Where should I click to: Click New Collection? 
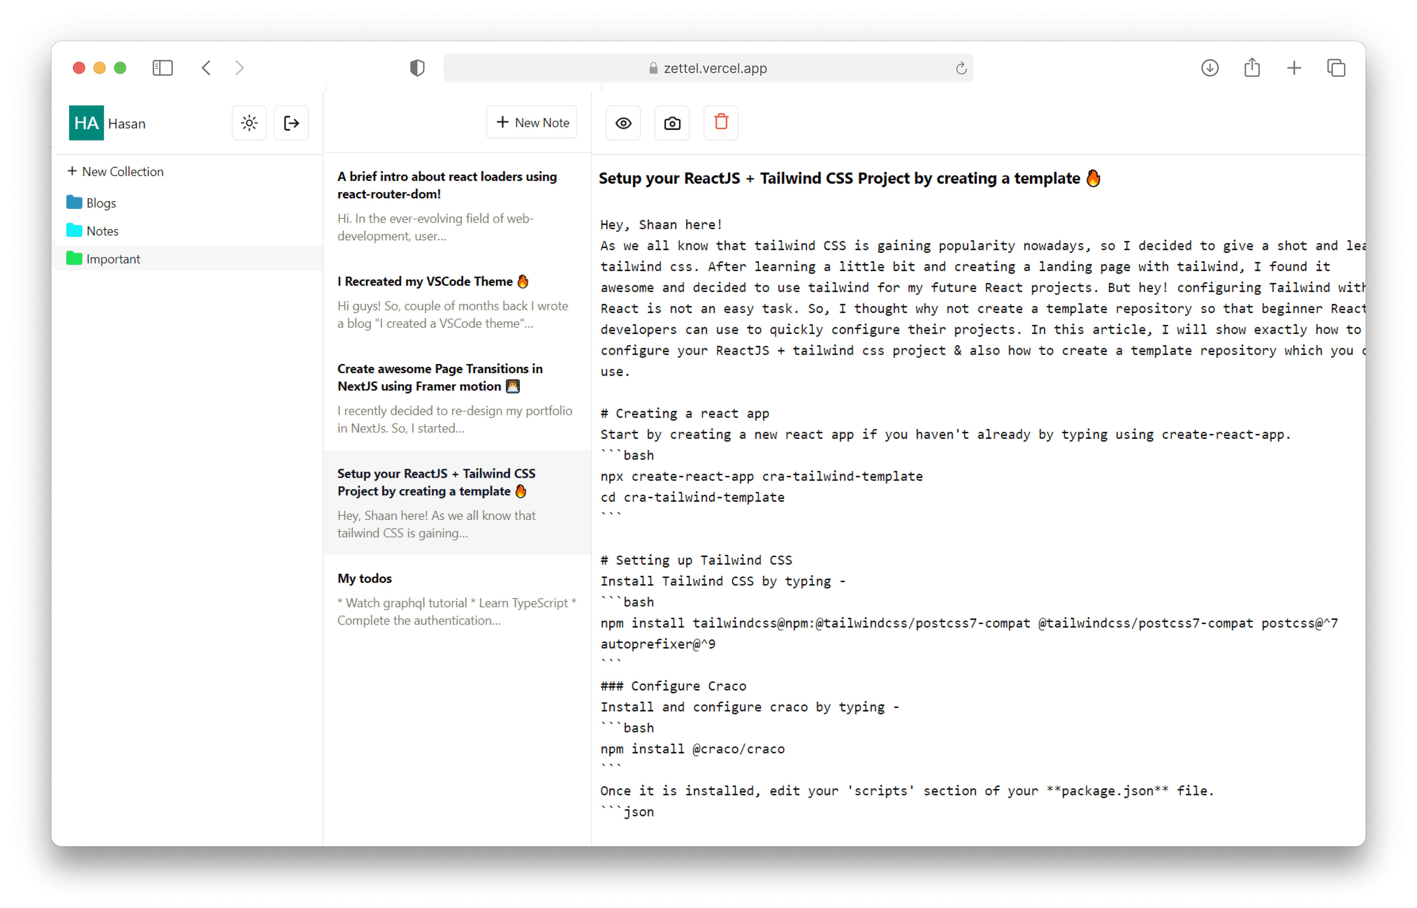click(x=116, y=172)
